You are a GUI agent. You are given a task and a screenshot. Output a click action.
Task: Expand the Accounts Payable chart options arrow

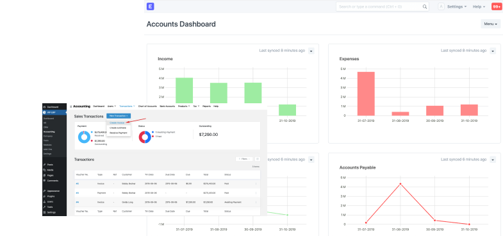click(493, 159)
